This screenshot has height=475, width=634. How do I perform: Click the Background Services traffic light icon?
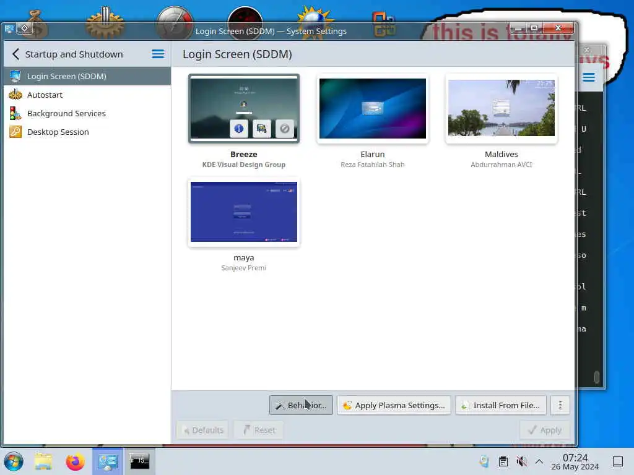[x=15, y=114]
